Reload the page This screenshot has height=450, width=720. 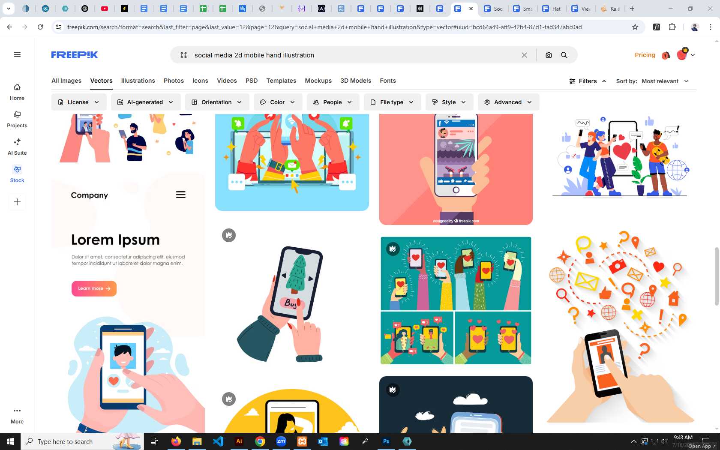tap(40, 27)
